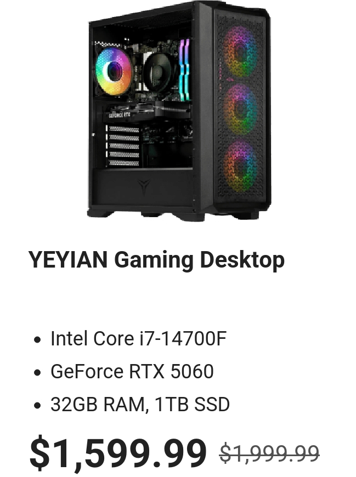Viewport: 356px width, 477px height.
Task: Select the GeForce RTX 5060 spec line
Action: click(x=132, y=371)
